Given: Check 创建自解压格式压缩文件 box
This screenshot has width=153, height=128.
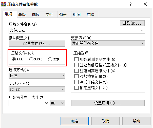Looking at the screenshot, I should [x=76, y=65].
